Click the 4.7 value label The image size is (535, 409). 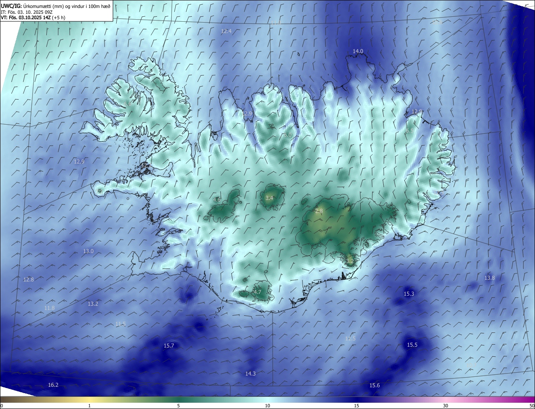pyautogui.click(x=257, y=292)
